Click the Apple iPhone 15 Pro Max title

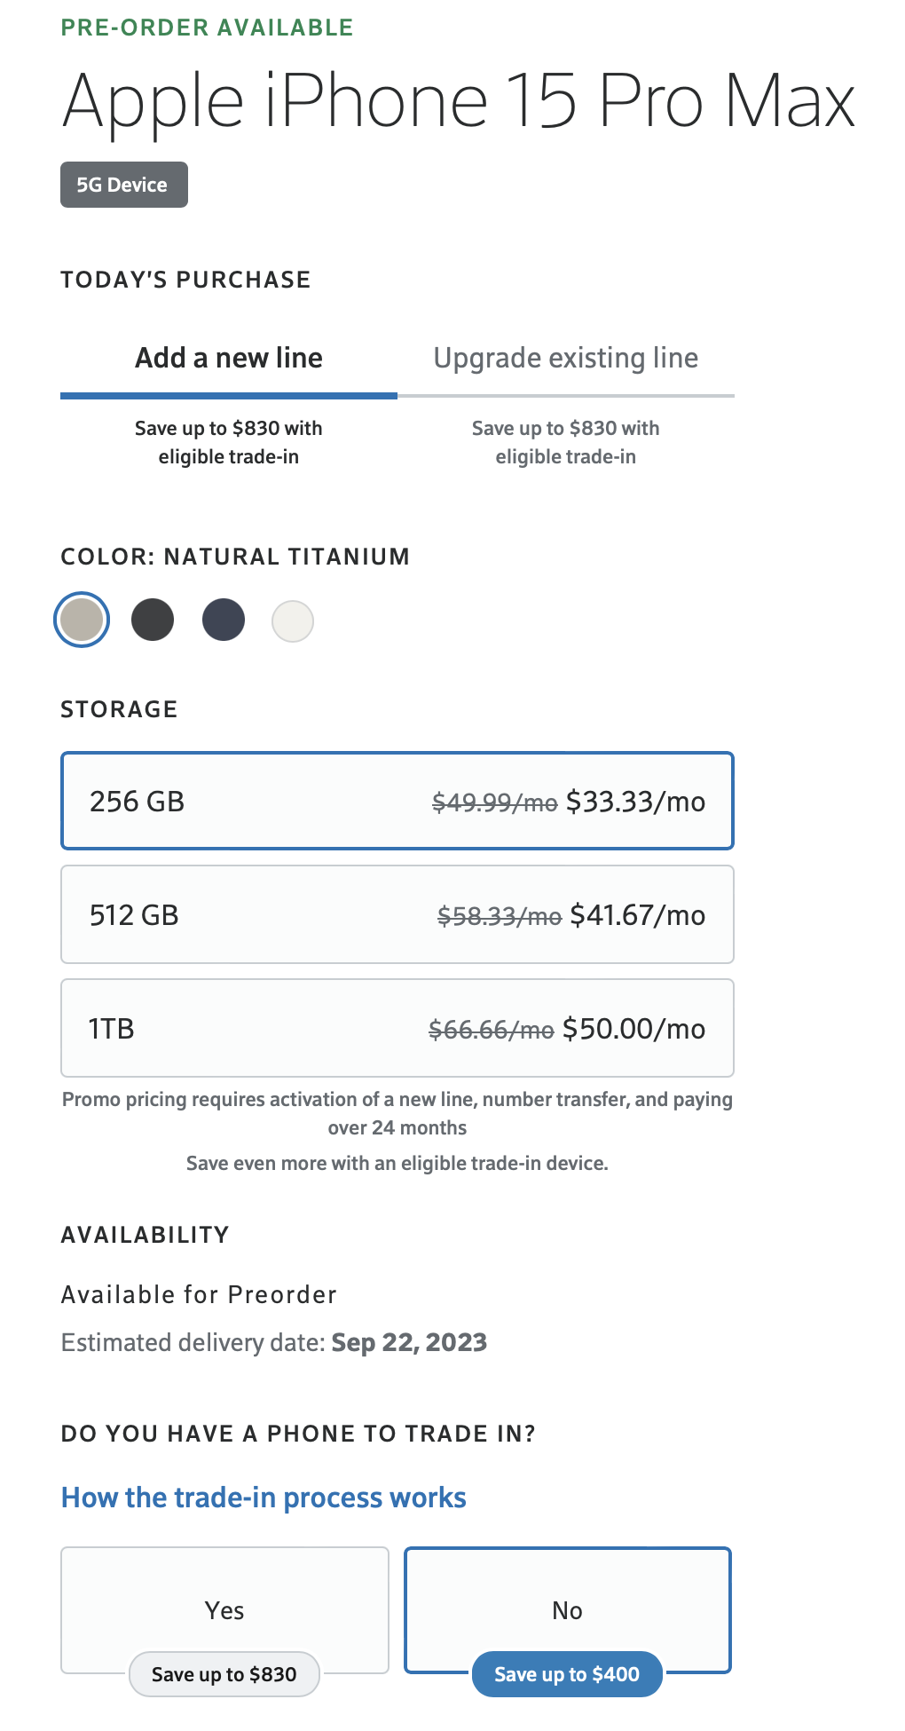458,101
